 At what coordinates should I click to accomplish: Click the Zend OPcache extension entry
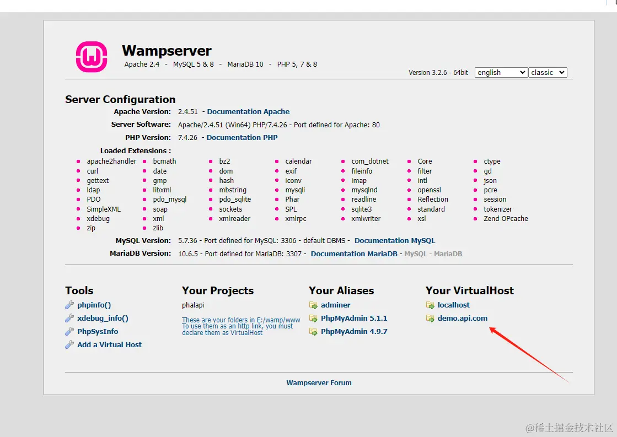pos(506,219)
